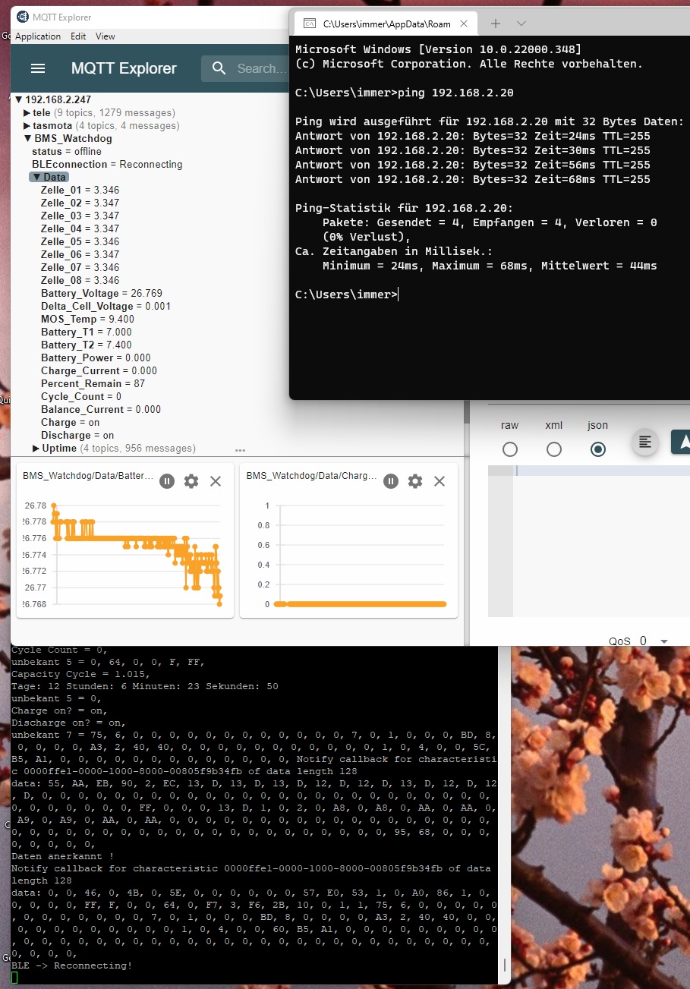Open the Application menu
690x989 pixels.
[x=38, y=36]
